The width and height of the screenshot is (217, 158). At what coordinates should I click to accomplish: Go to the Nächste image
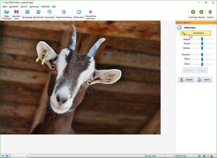(x=201, y=12)
